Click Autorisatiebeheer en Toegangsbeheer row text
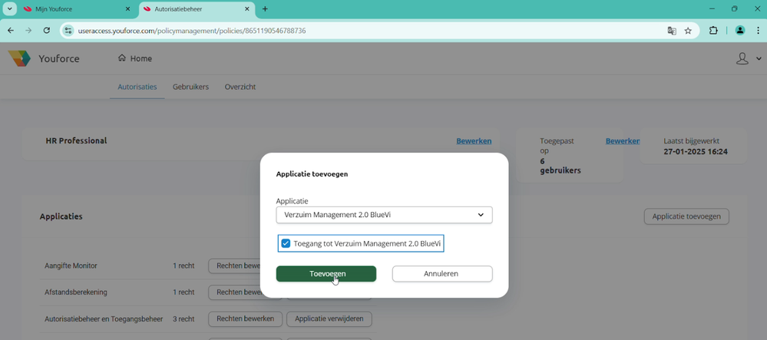This screenshot has width=767, height=340. tap(104, 319)
